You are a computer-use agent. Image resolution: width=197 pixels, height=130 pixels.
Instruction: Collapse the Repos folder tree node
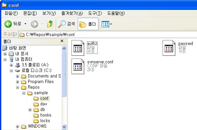tap(18, 87)
